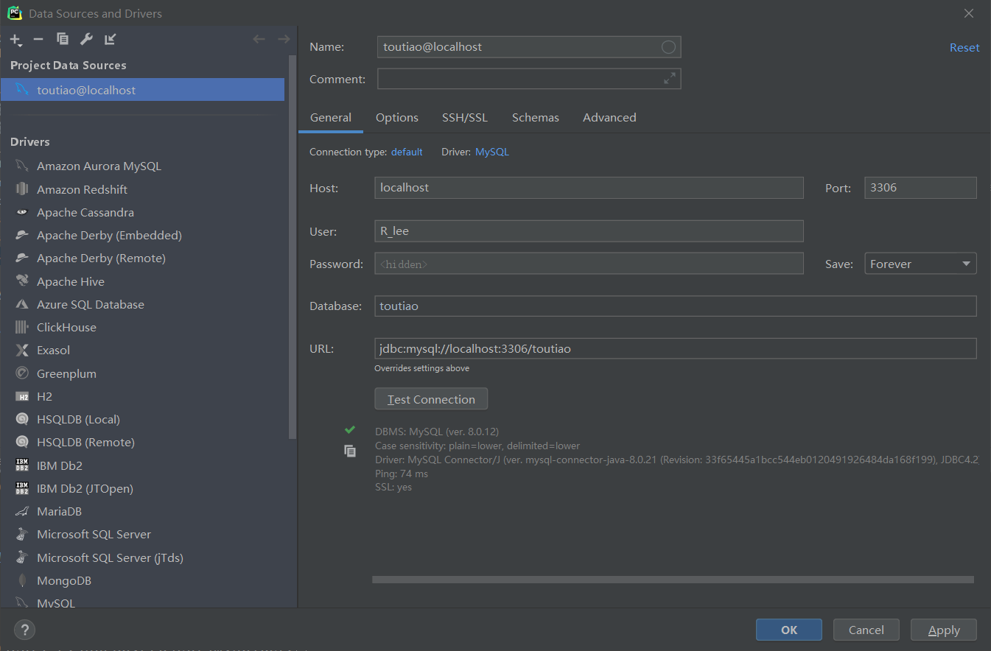Duplicate the data source via copy icon
Image resolution: width=991 pixels, height=651 pixels.
63,39
